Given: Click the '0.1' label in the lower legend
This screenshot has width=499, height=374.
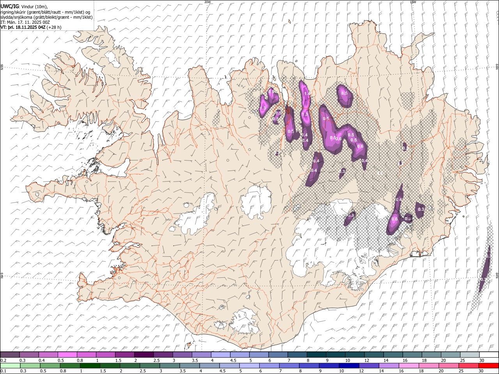Looking at the screenshot, I should 3,371.
